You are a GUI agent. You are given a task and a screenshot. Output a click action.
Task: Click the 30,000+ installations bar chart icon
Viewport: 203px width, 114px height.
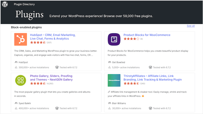click(110, 108)
